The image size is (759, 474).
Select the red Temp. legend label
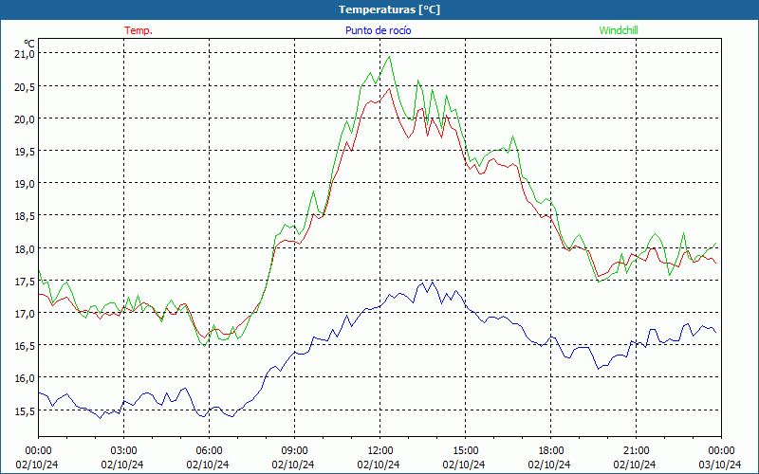139,30
